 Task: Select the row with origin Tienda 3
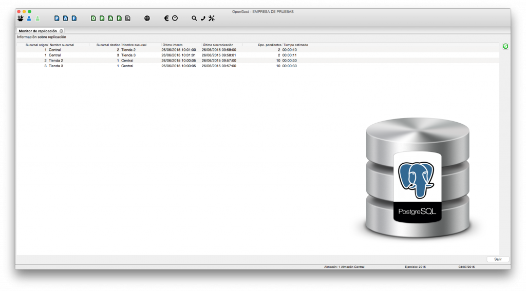pos(258,66)
